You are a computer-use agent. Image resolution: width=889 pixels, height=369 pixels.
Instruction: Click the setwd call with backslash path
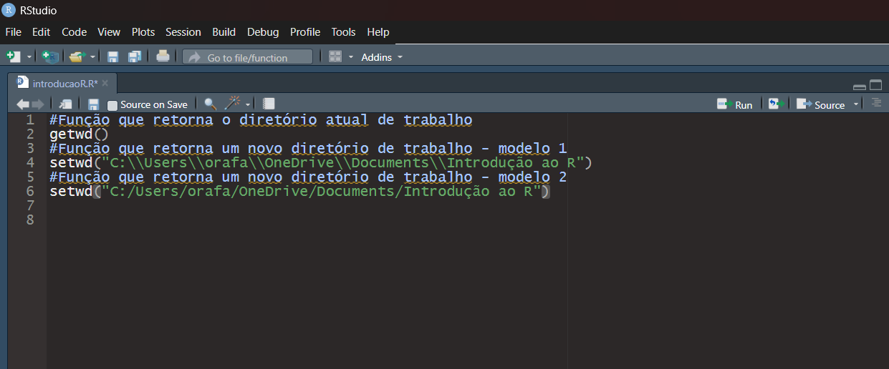click(320, 163)
